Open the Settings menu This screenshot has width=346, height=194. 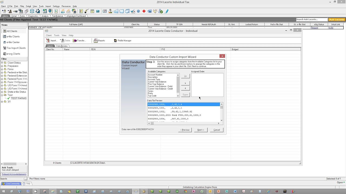pyautogui.click(x=56, y=6)
